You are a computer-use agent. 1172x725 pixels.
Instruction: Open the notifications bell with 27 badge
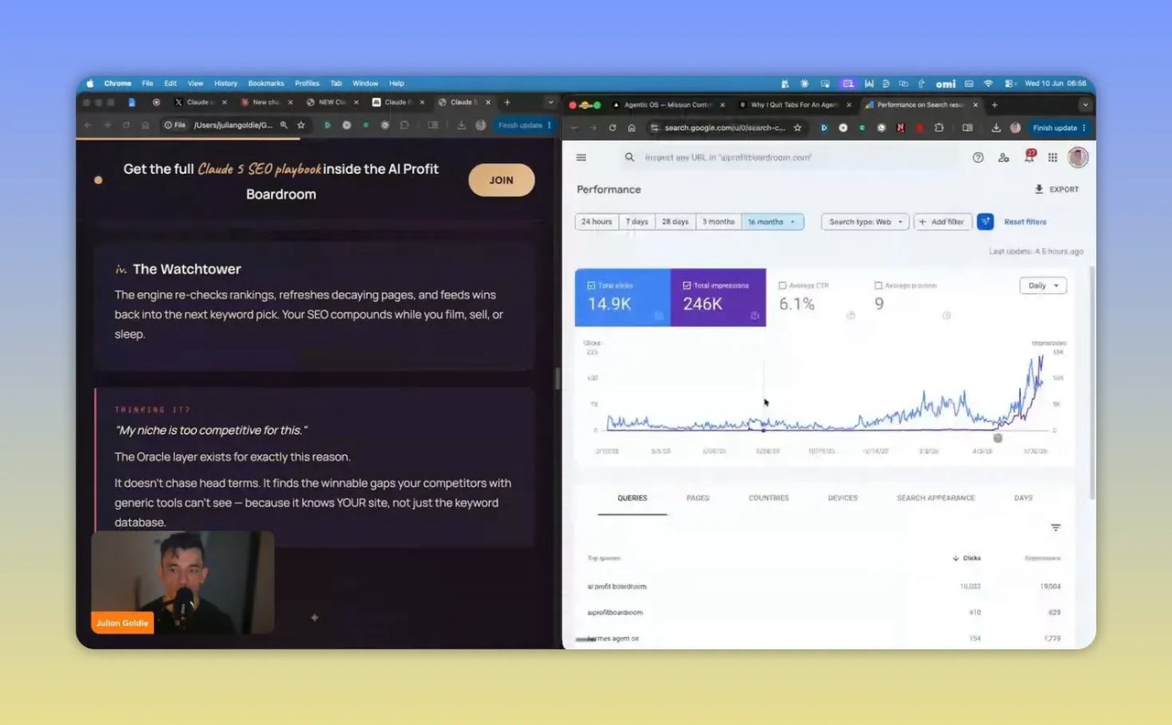(1028, 157)
